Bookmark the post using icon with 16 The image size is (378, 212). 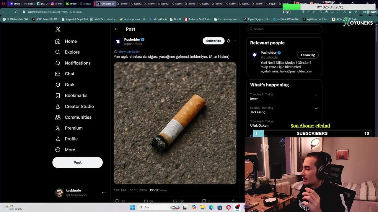204,201
